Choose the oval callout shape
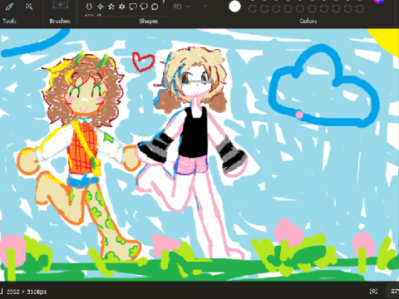The image size is (399, 299). [144, 7]
